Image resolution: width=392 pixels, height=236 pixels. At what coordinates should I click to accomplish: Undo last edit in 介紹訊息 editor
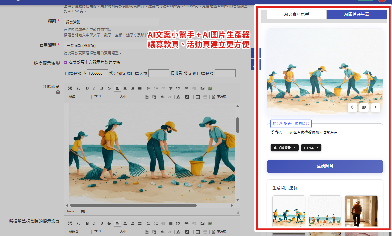click(x=162, y=97)
